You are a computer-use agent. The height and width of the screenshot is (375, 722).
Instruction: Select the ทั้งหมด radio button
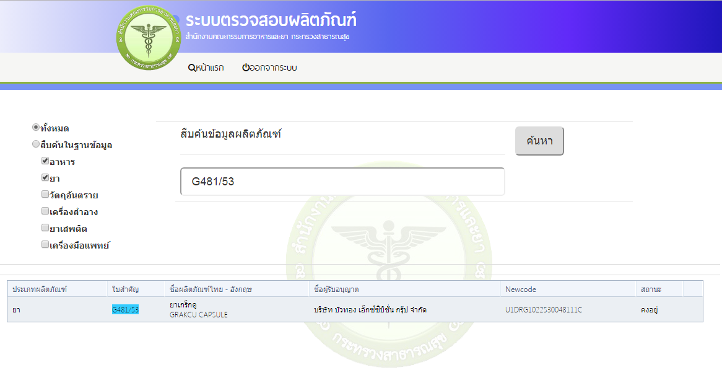click(36, 128)
